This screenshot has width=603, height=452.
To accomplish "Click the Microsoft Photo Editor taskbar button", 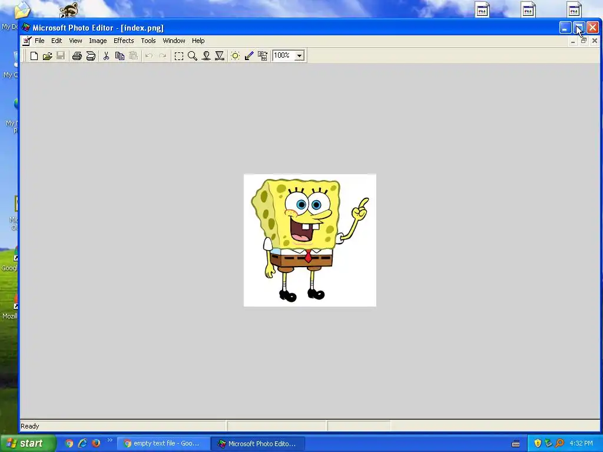I will tap(258, 444).
